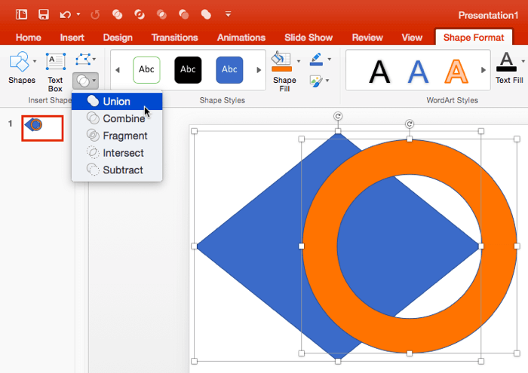This screenshot has width=528, height=373.
Task: Expand the Customize Quick Access Toolbar arrow
Action: coord(228,14)
